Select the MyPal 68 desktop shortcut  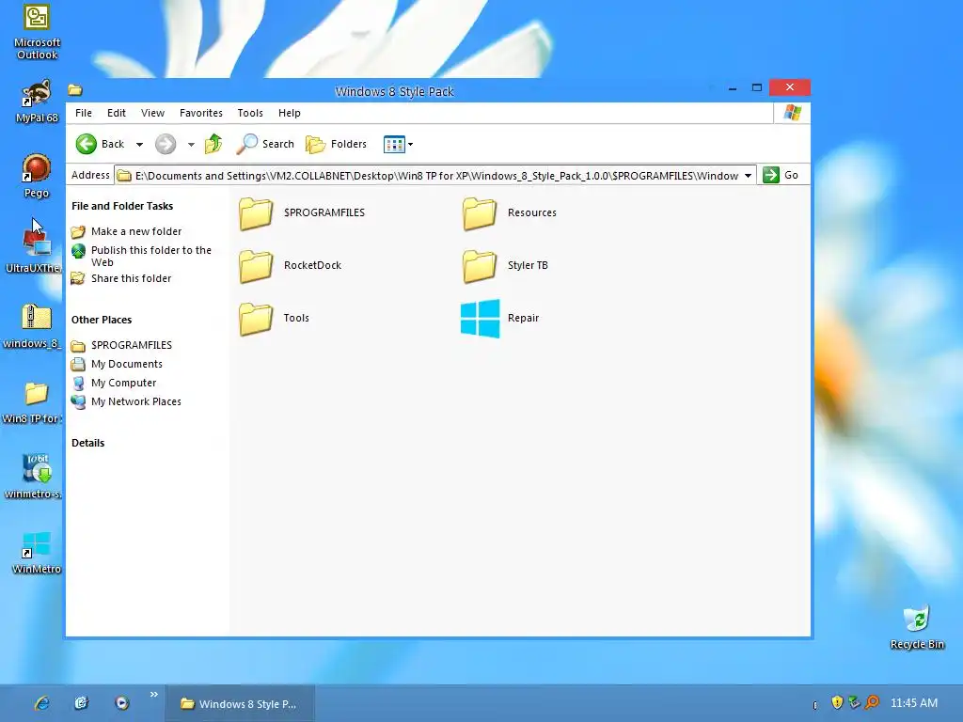point(37,102)
